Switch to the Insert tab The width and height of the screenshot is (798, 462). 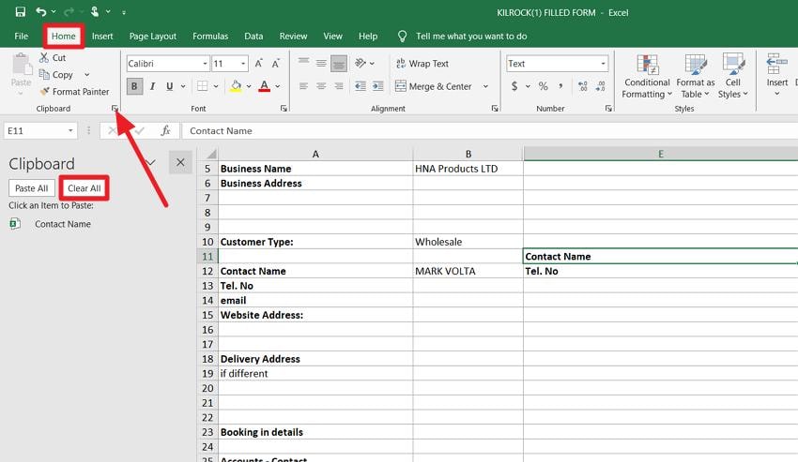click(102, 37)
